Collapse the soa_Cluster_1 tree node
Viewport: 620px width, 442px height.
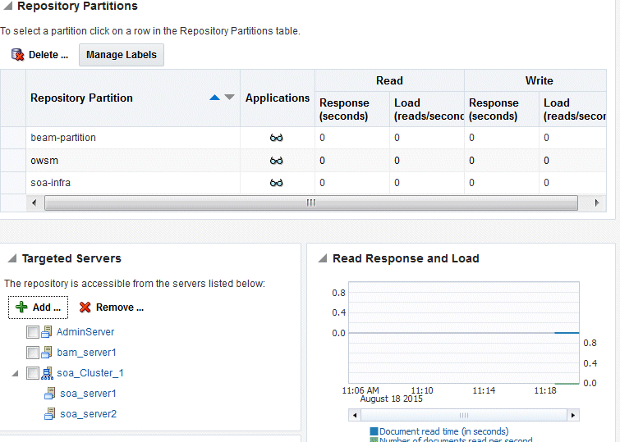coord(16,373)
